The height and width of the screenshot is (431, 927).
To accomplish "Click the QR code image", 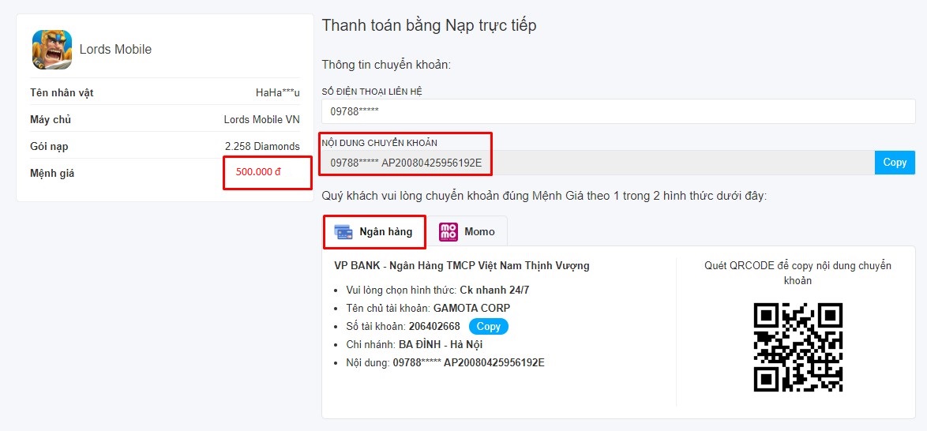I will tap(798, 347).
